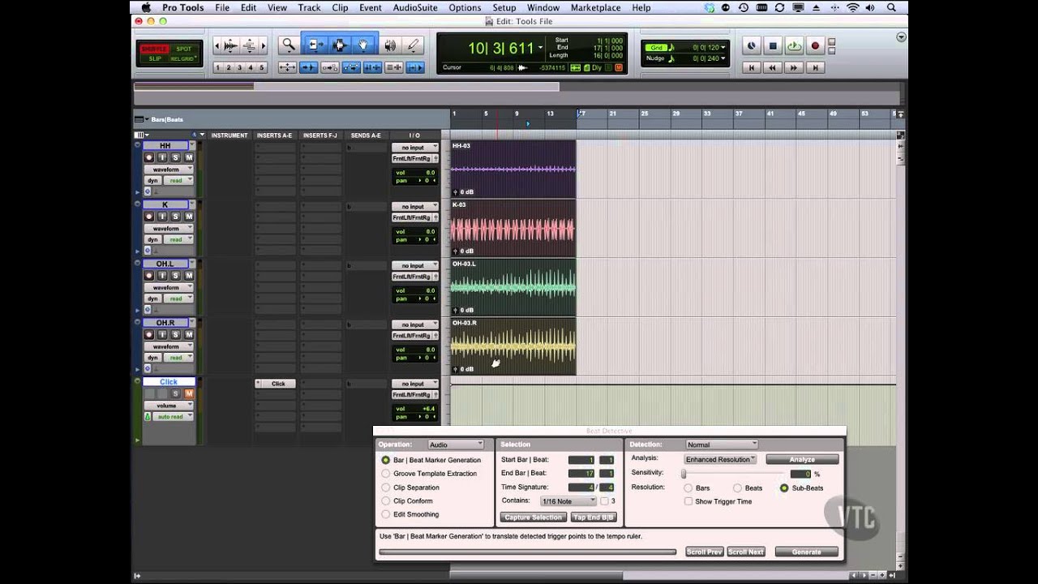Select Clip Conform option
The width and height of the screenshot is (1038, 584).
click(x=386, y=500)
